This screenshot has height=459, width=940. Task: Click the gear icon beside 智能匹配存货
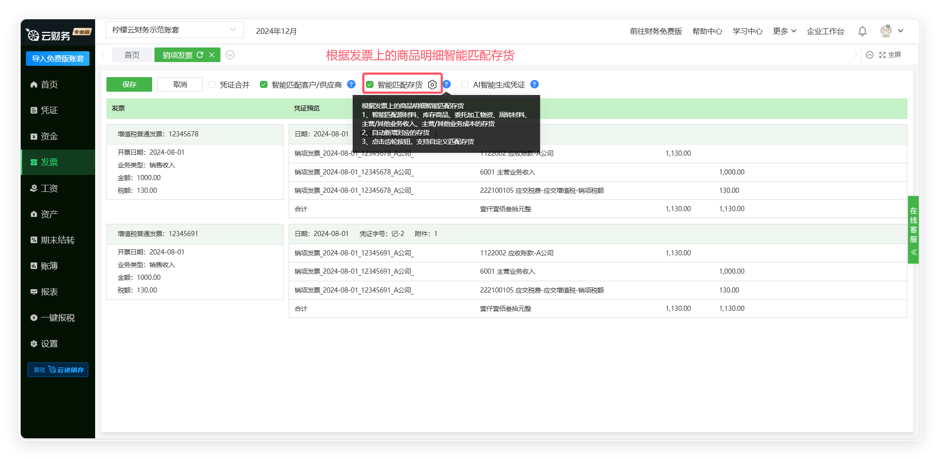point(432,85)
